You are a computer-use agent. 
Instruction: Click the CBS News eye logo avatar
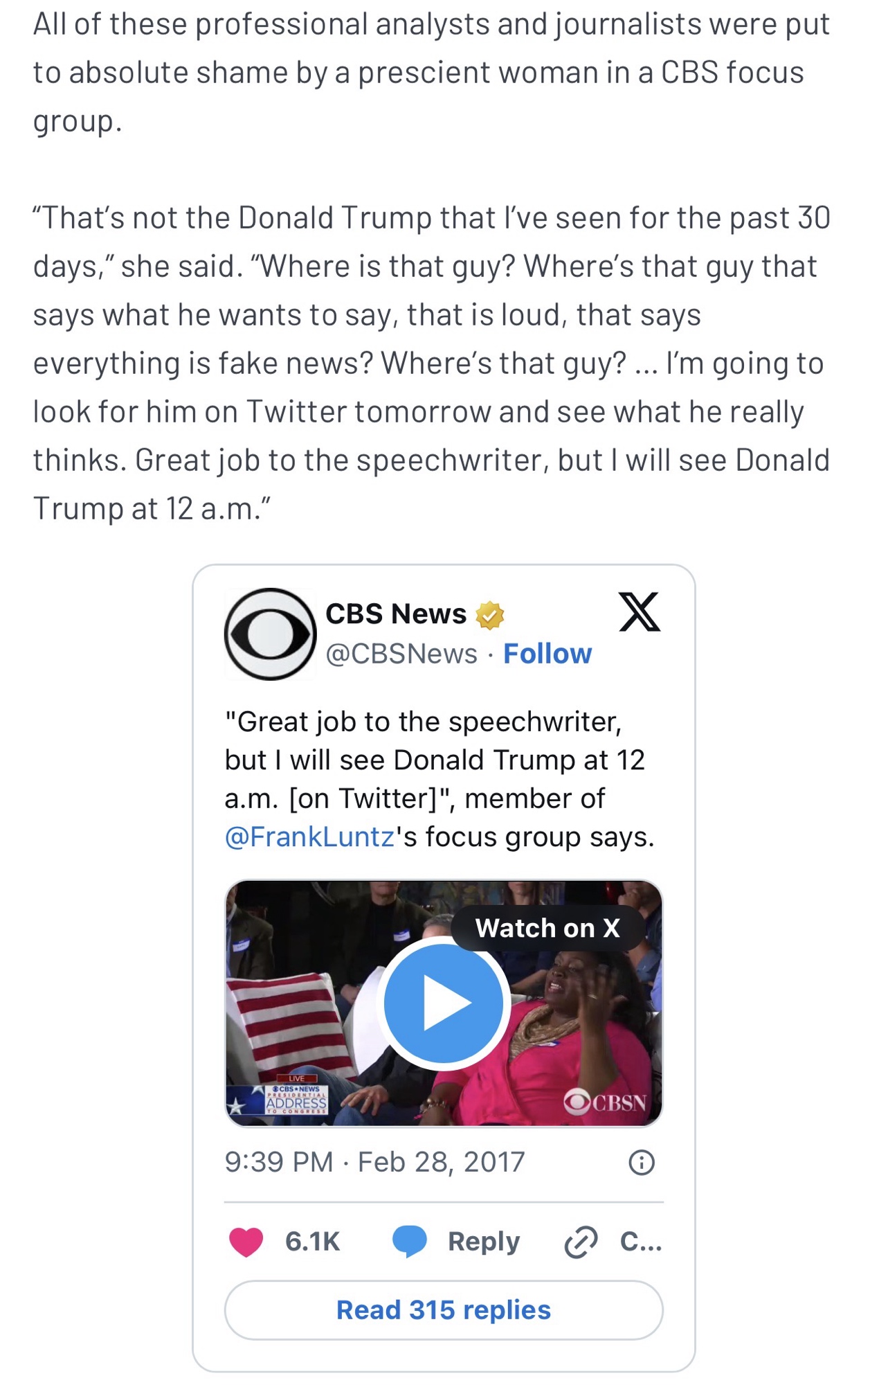pyautogui.click(x=270, y=634)
